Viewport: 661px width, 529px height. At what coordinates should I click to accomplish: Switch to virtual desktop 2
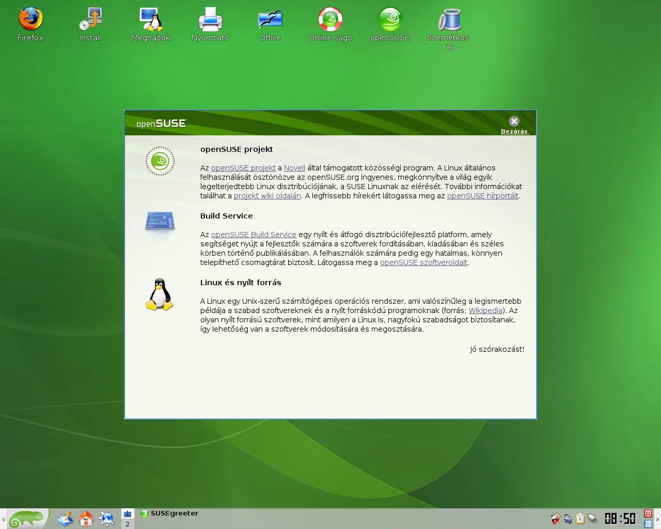[x=128, y=524]
